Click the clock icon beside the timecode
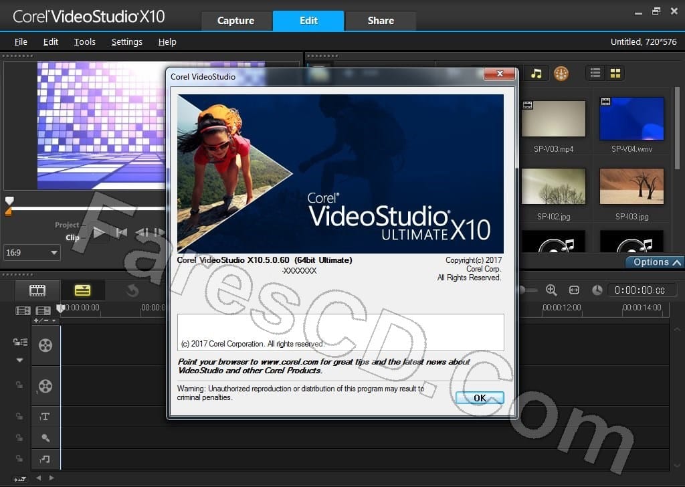The height and width of the screenshot is (487, 685). pyautogui.click(x=597, y=290)
